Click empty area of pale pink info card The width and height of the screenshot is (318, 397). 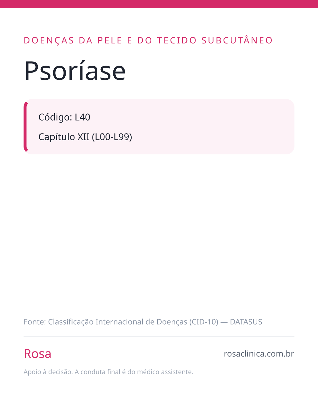(212, 127)
